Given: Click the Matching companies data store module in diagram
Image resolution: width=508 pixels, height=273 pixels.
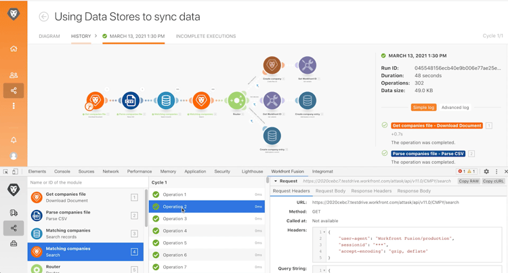Looking at the screenshot, I should (166, 100).
